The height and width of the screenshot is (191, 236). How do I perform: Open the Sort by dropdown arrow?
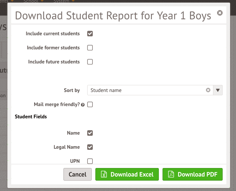(x=218, y=90)
